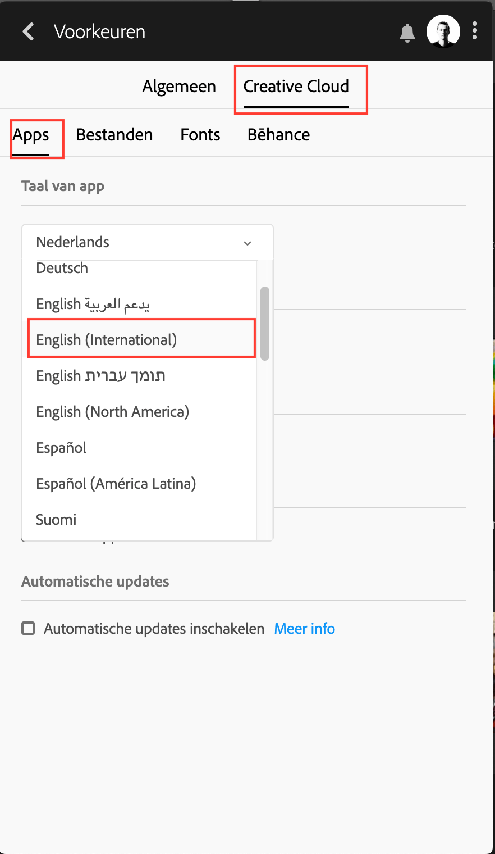495x854 pixels.
Task: Click the language list scrollbar thumb
Action: [265, 323]
